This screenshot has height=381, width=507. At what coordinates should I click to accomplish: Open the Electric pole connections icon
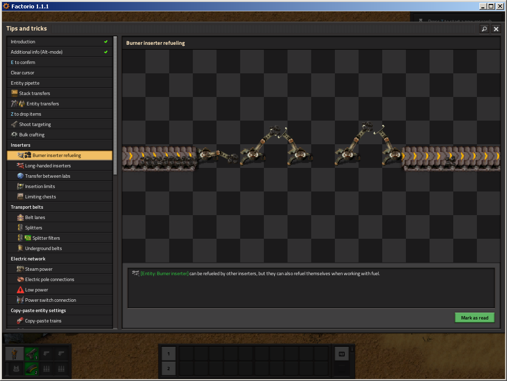[x=20, y=279]
